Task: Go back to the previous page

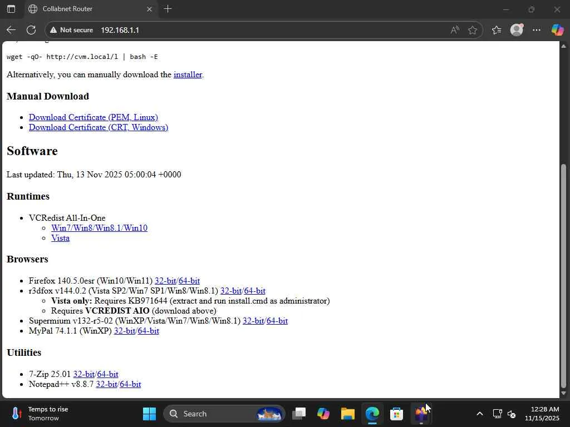Action: [11, 30]
